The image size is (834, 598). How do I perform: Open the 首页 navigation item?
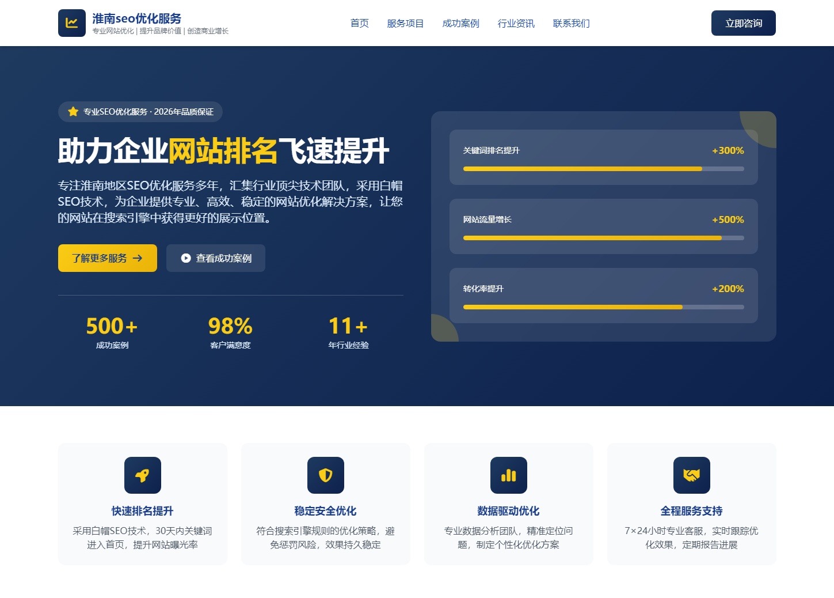point(359,23)
